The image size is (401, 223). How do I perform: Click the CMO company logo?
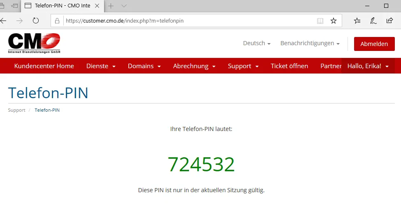tap(34, 43)
